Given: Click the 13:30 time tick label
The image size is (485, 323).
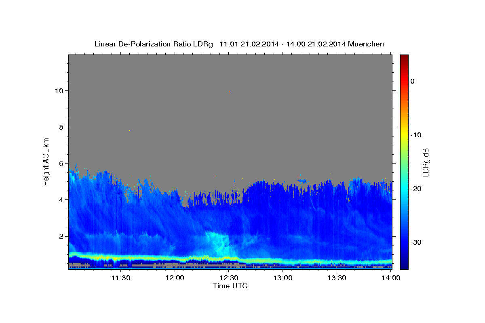Looking at the screenshot, I should pos(337,278).
